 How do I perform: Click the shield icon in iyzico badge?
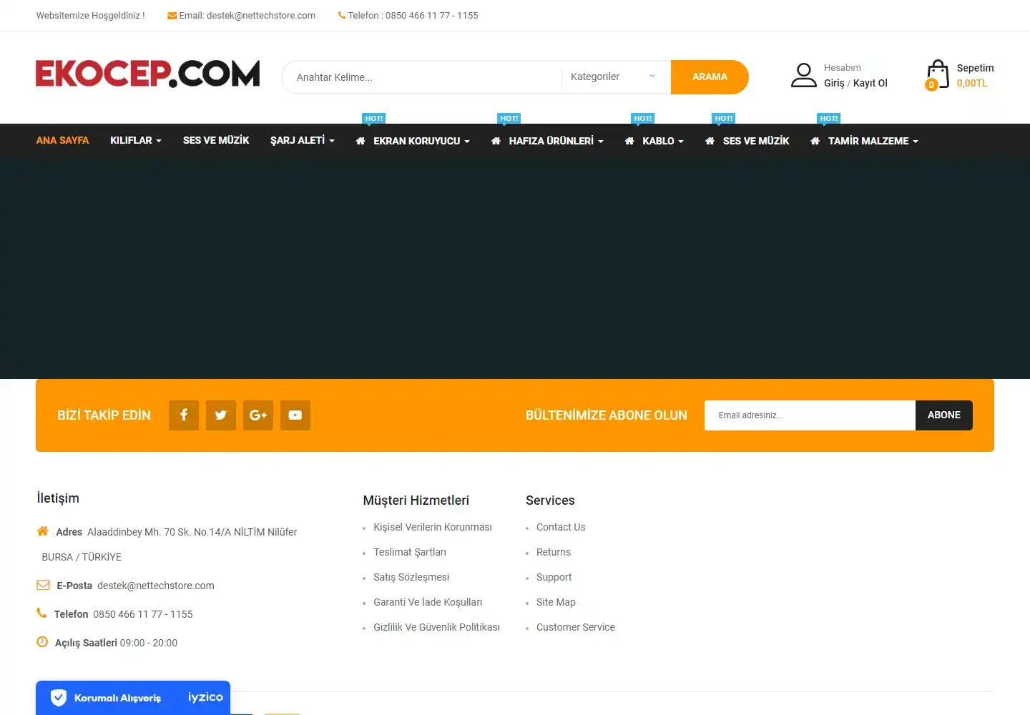[x=59, y=697]
